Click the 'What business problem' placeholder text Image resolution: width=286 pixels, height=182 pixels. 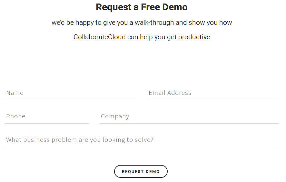[x=80, y=140]
